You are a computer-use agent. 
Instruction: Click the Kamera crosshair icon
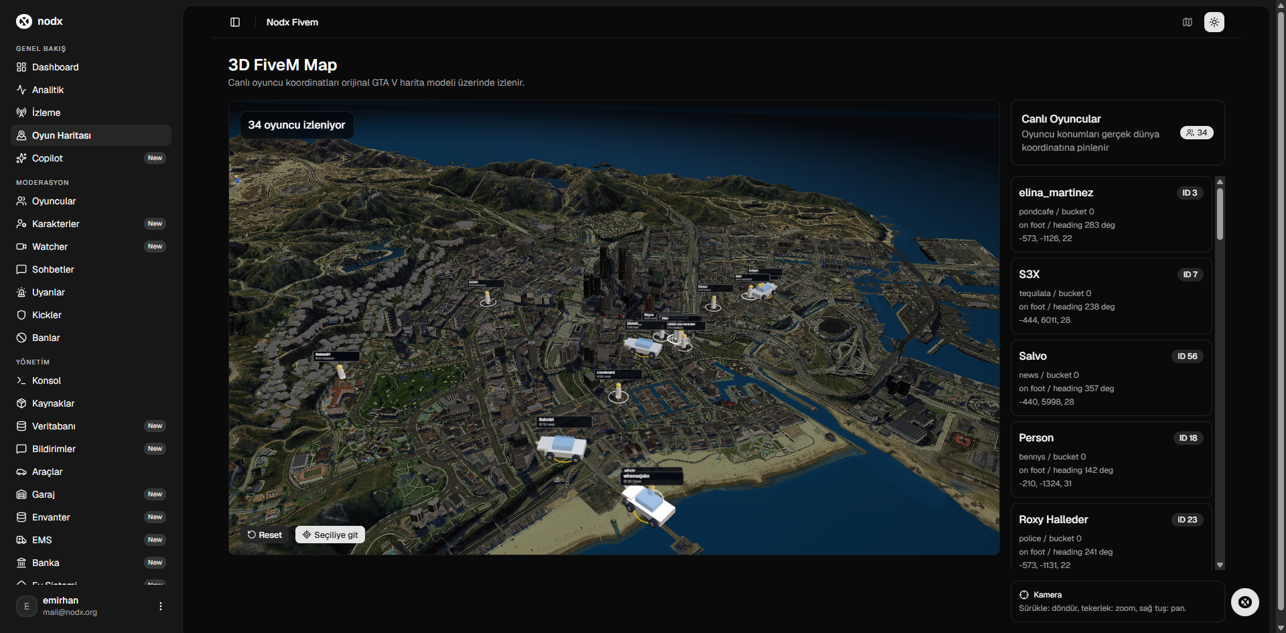(x=1024, y=595)
